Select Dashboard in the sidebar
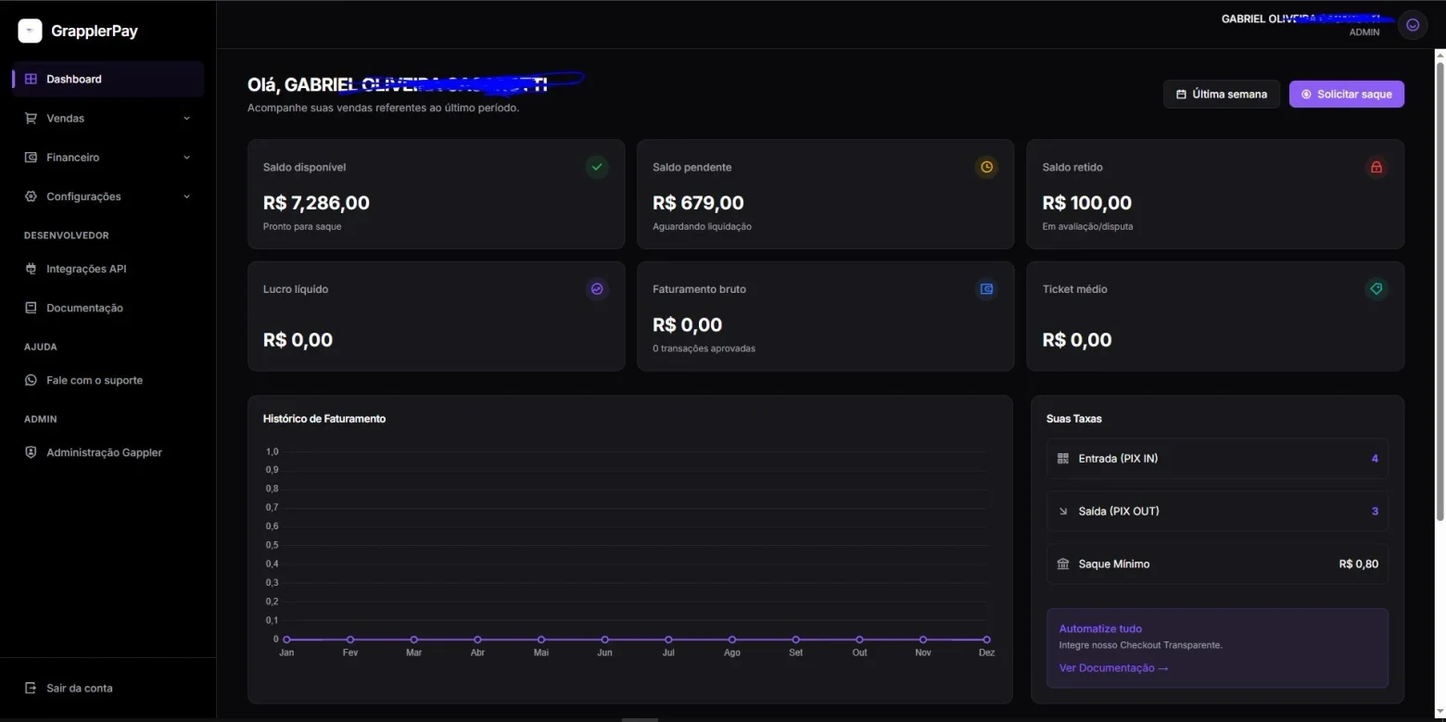Screen dimensions: 1446x722 tap(108, 79)
